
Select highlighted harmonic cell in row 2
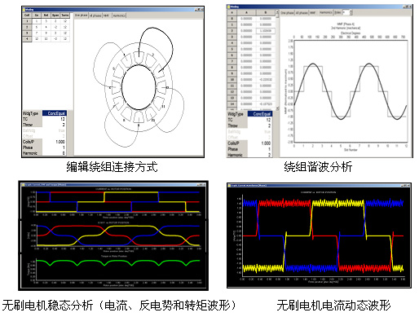coord(265,31)
